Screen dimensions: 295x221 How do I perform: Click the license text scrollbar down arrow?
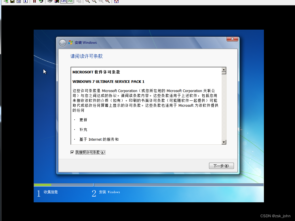tap(224, 142)
